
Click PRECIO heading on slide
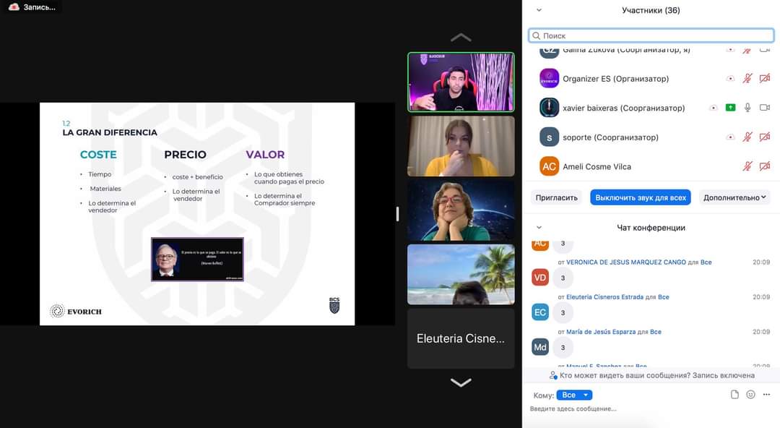pos(185,155)
